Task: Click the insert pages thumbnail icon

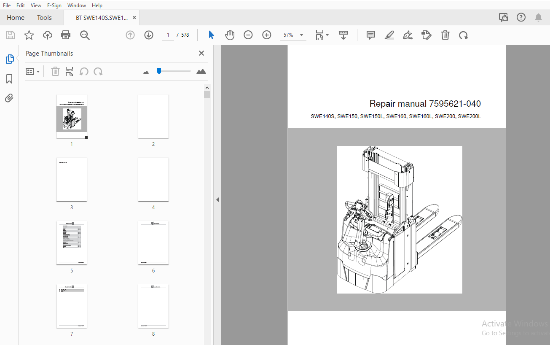Action: (x=70, y=71)
